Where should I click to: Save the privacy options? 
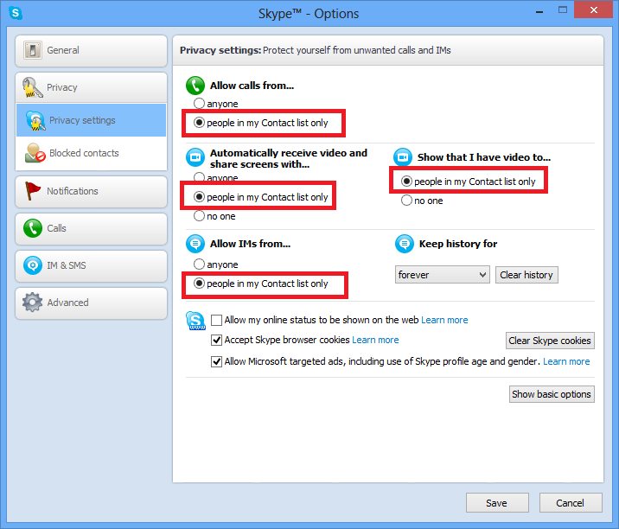497,502
